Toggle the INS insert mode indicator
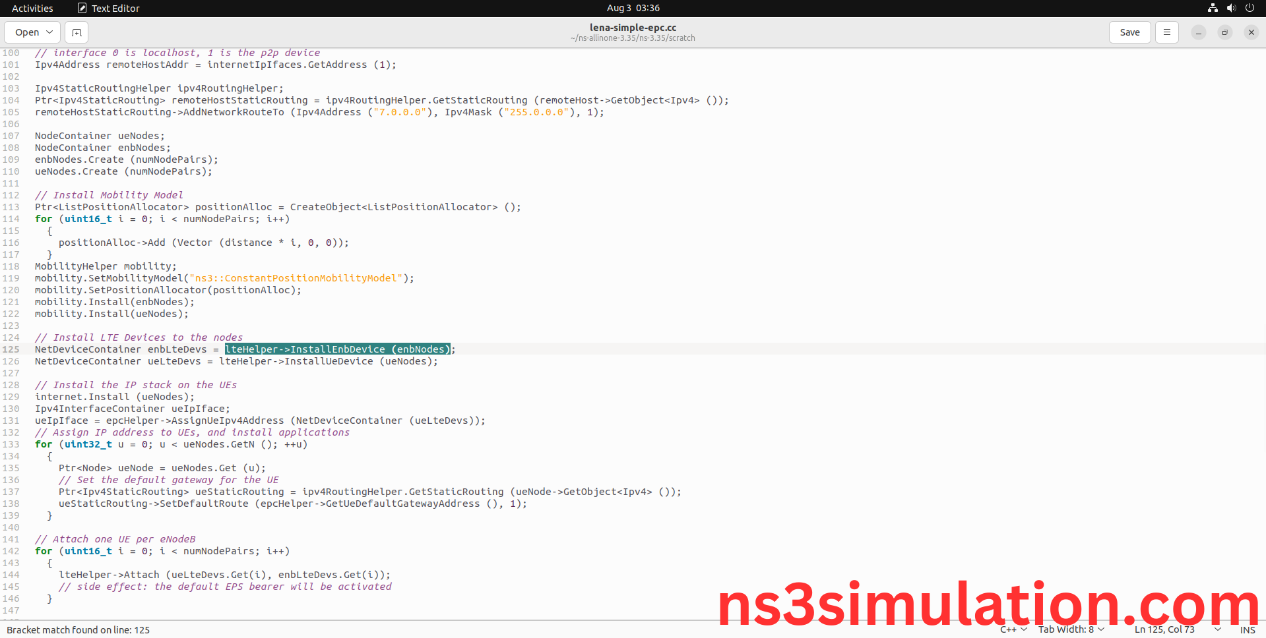 1247,630
